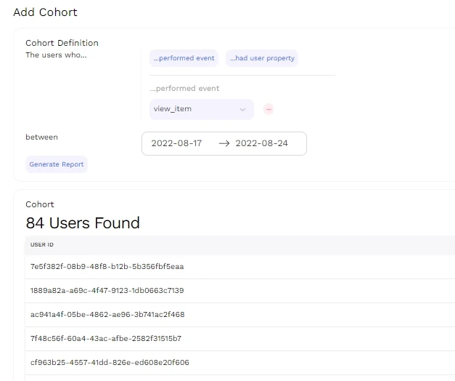Select user cf963b25-4557-41dd-826e-ed608e20f606
Screen dimensions: 455x381
(x=110, y=362)
